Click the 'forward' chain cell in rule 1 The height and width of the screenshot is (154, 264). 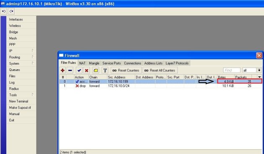pyautogui.click(x=94, y=86)
